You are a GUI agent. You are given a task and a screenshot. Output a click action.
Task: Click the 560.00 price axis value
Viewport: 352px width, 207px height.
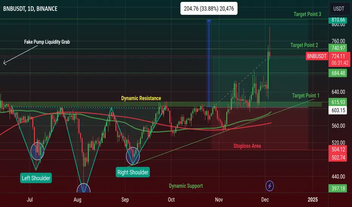click(338, 126)
